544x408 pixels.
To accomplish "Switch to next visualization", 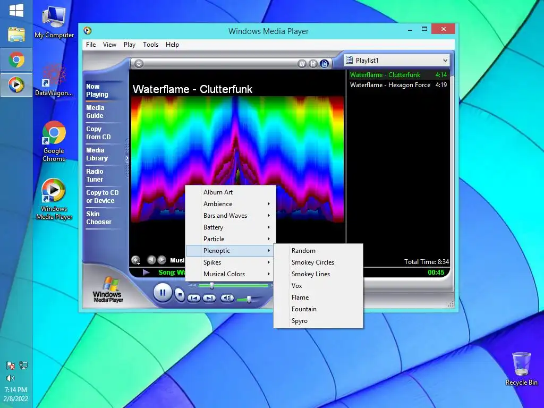I will (x=161, y=260).
